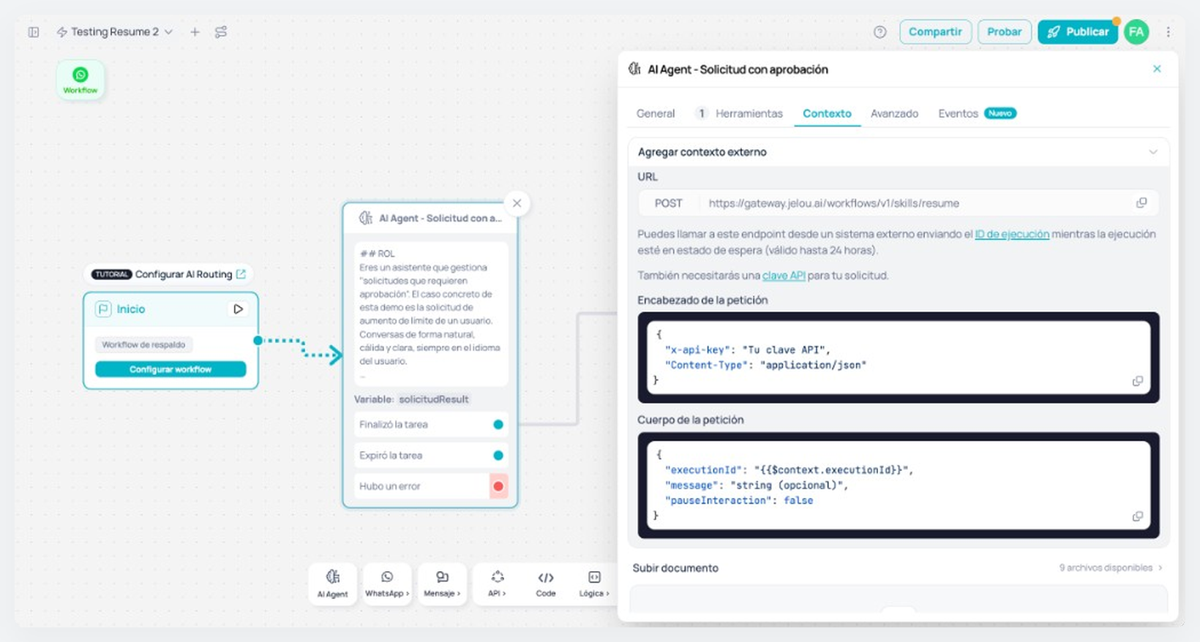Switch to the General tab
This screenshot has width=1200, height=642.
click(656, 113)
